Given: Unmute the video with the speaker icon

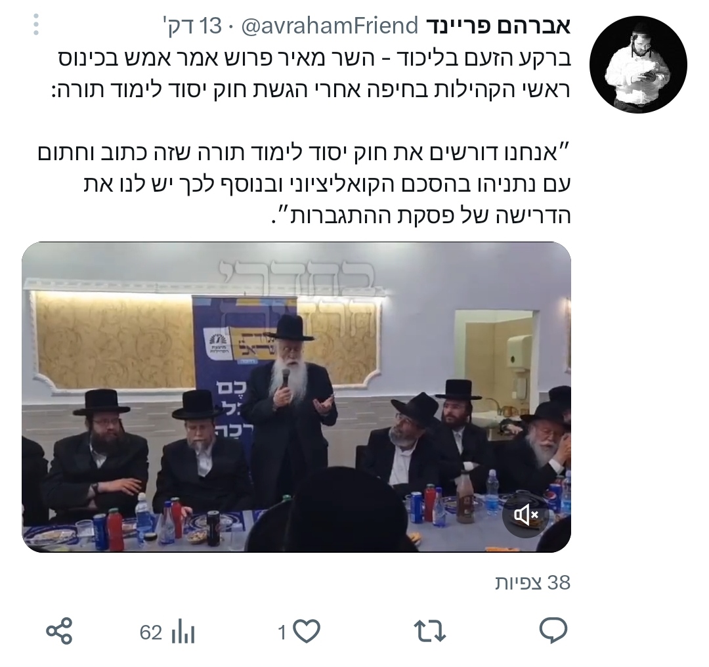Looking at the screenshot, I should tap(525, 515).
